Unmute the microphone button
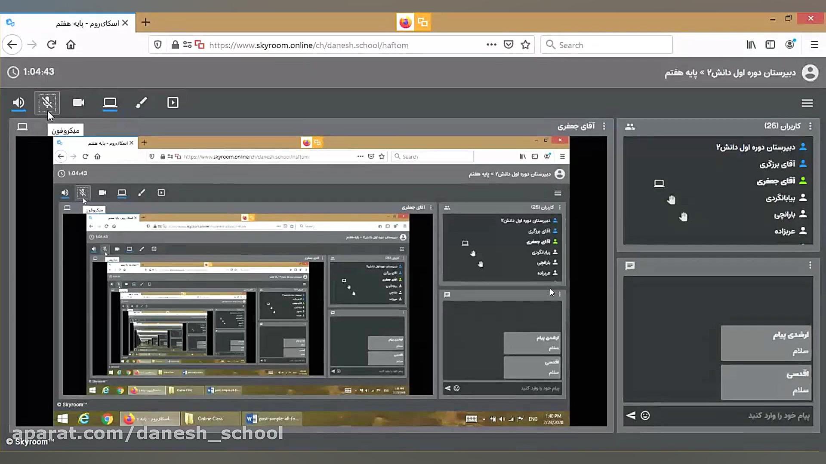 coord(47,103)
